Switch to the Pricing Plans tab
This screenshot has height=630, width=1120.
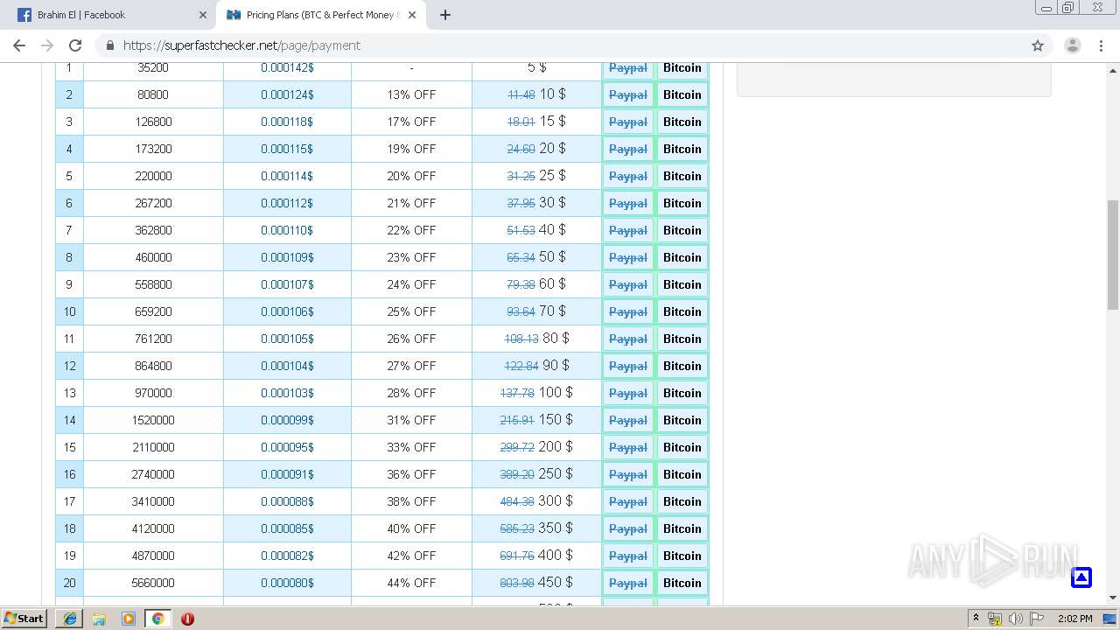click(x=320, y=15)
